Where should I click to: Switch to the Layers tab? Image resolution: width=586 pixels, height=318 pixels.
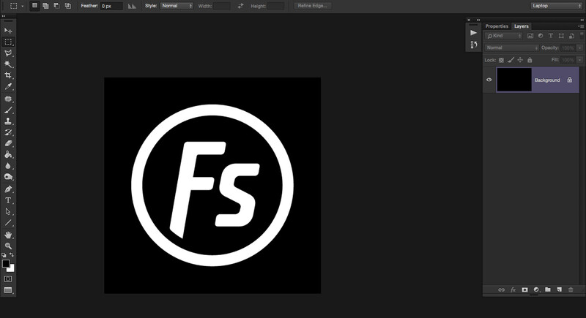[x=522, y=26]
